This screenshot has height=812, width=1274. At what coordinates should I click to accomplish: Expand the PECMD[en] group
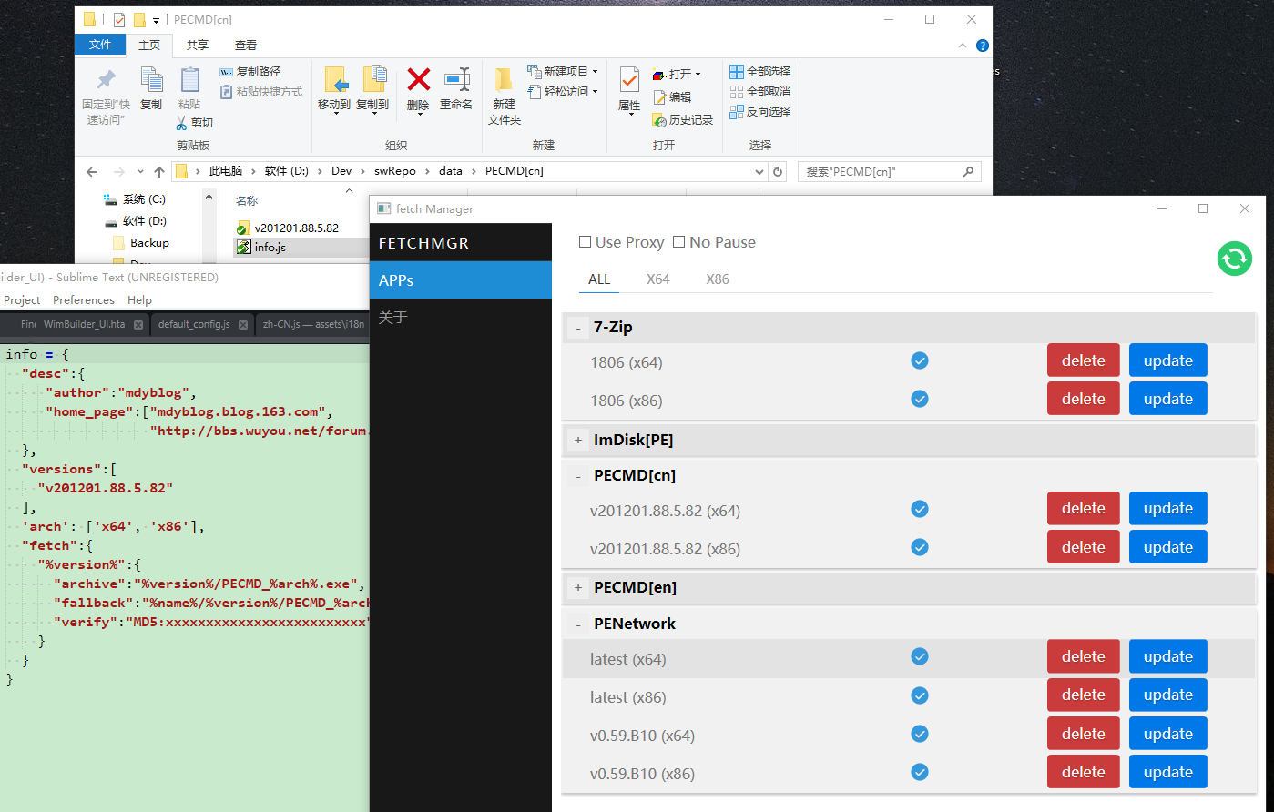pos(577,587)
